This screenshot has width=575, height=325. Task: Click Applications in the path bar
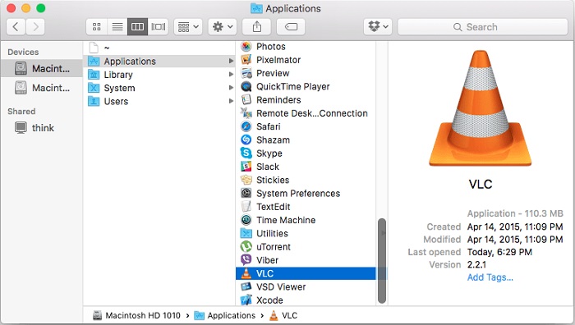[225, 315]
